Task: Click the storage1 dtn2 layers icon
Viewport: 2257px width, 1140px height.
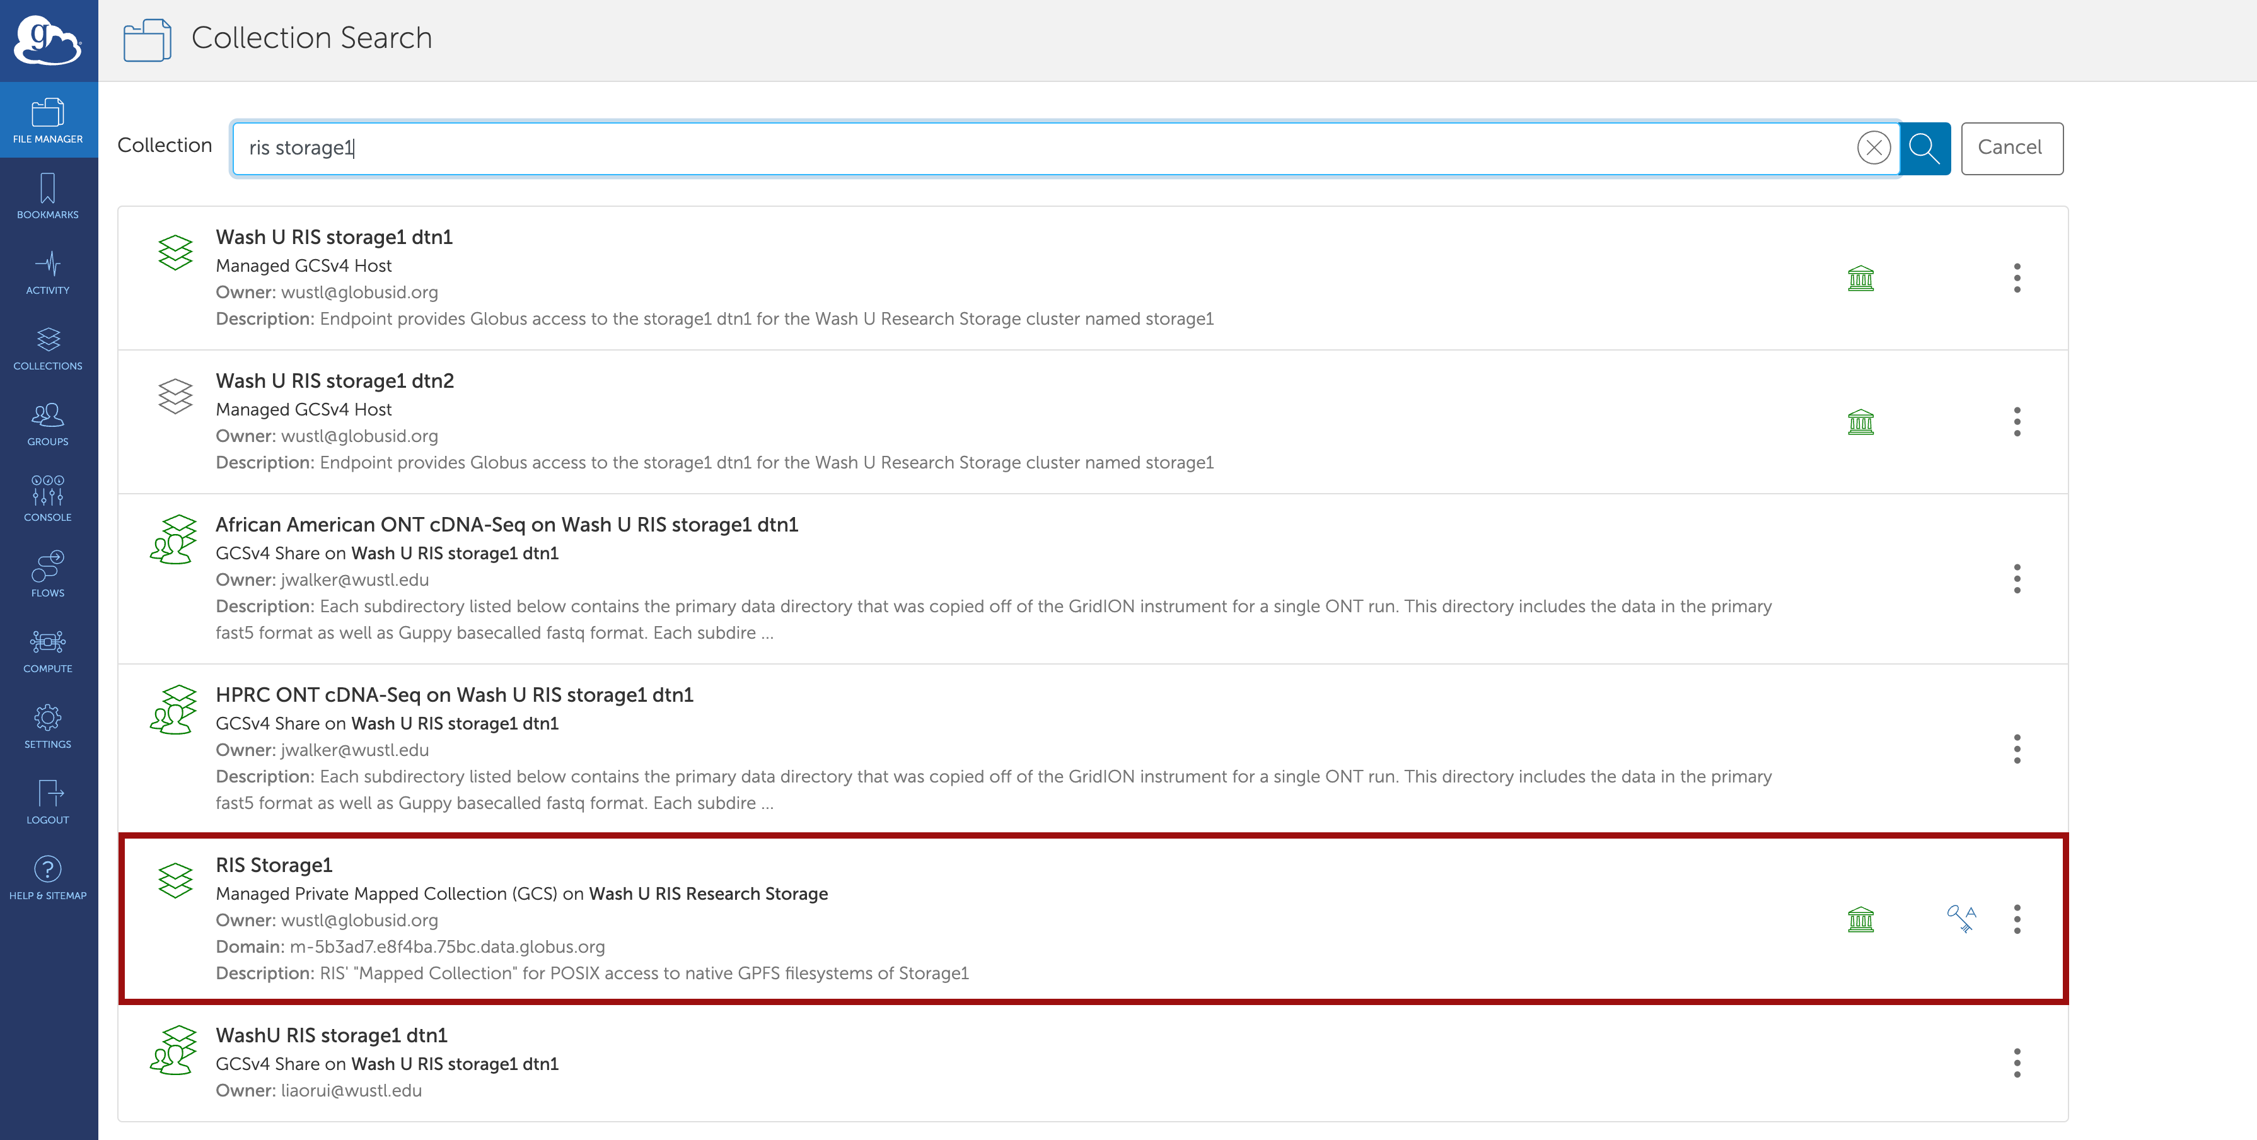Action: click(175, 396)
